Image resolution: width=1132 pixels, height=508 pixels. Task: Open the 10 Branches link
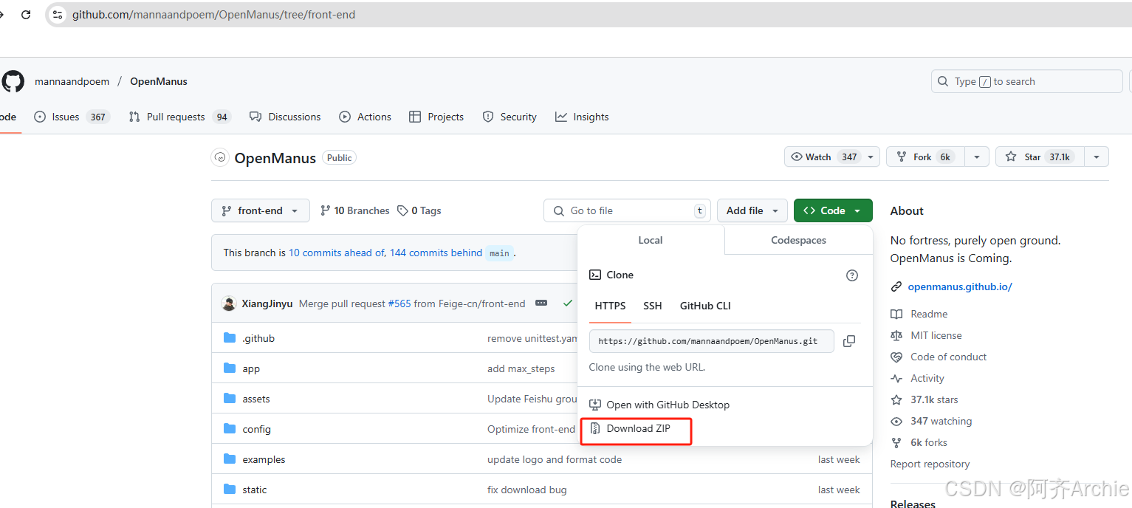click(x=354, y=210)
